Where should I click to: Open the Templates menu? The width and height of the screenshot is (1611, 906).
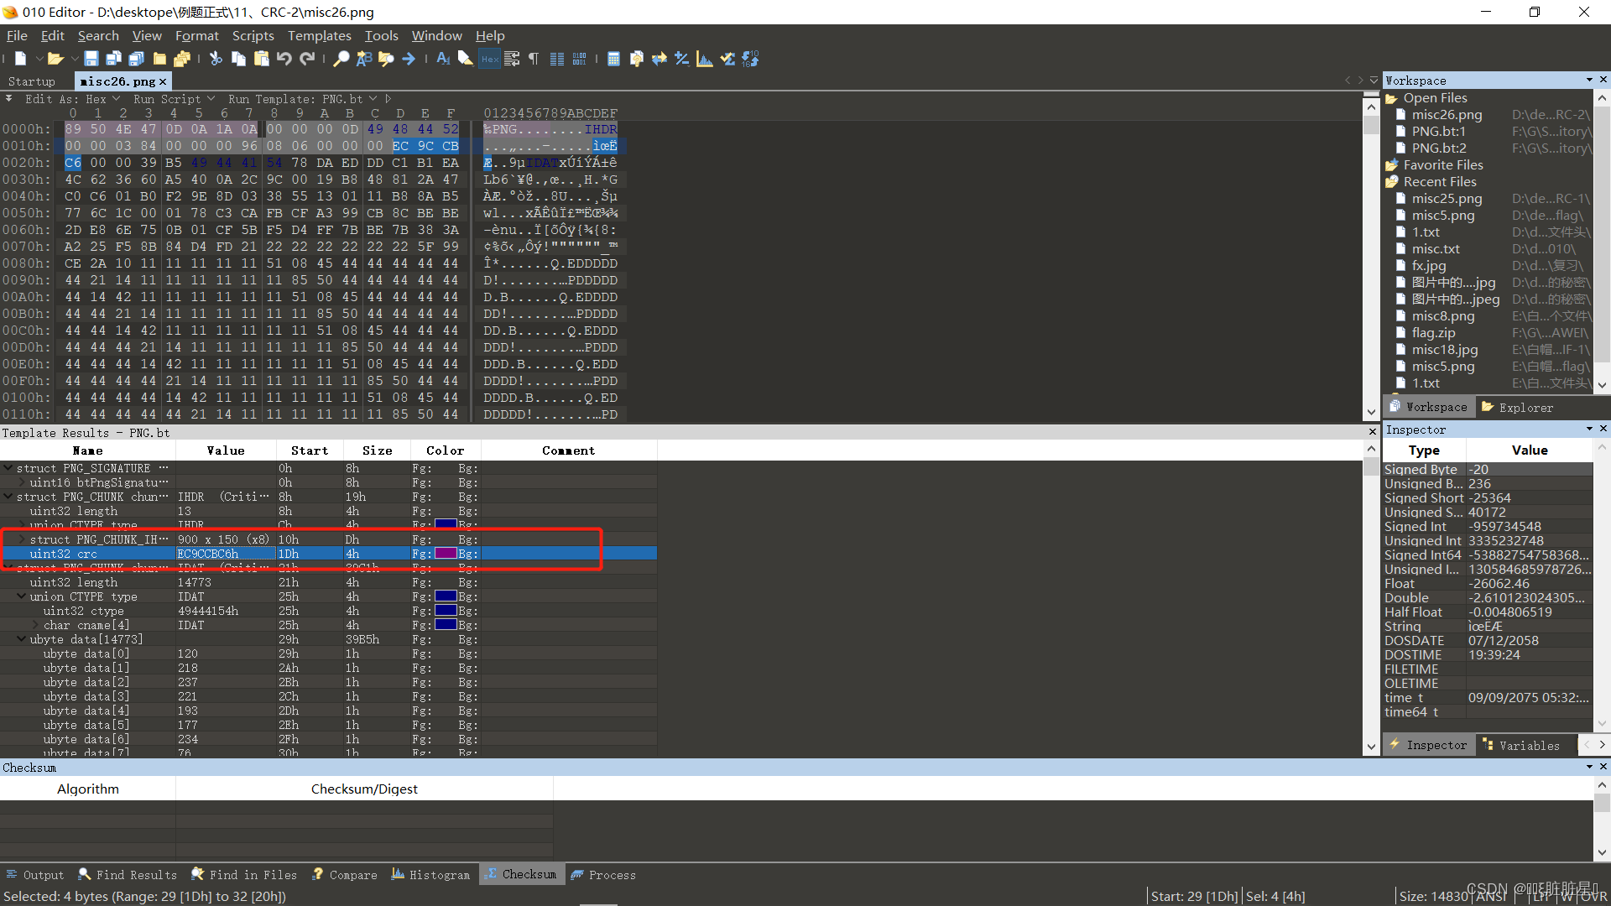tap(319, 36)
